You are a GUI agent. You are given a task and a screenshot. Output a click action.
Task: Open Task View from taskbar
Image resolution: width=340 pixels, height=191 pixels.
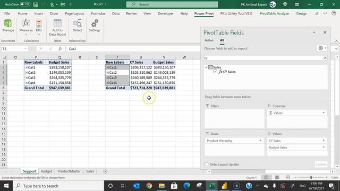(x=123, y=186)
